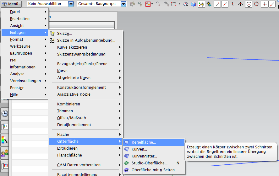Toggle the end point snap button
The height and width of the screenshot is (176, 279).
click(217, 4)
